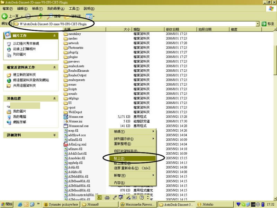
Task: Click the blue triangle tray icon
Action: (x=239, y=205)
